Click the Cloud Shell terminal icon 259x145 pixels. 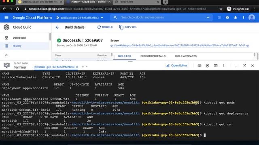pos(6,65)
